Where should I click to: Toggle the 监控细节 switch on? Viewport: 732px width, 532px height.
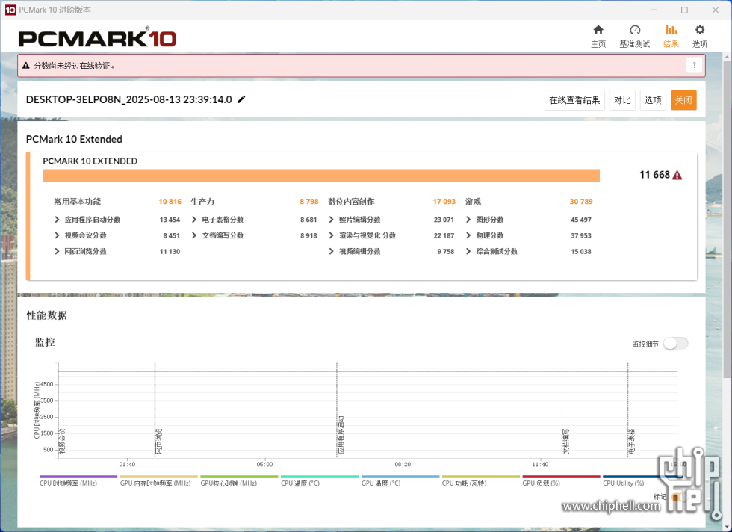pos(675,344)
